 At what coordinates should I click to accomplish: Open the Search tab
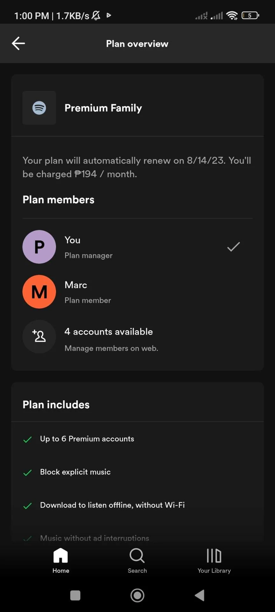coord(137,561)
